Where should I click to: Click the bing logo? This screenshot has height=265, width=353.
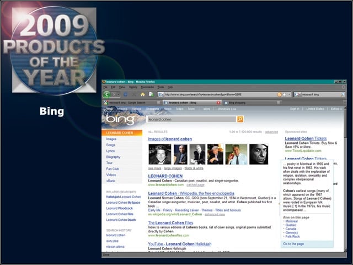click(x=120, y=119)
